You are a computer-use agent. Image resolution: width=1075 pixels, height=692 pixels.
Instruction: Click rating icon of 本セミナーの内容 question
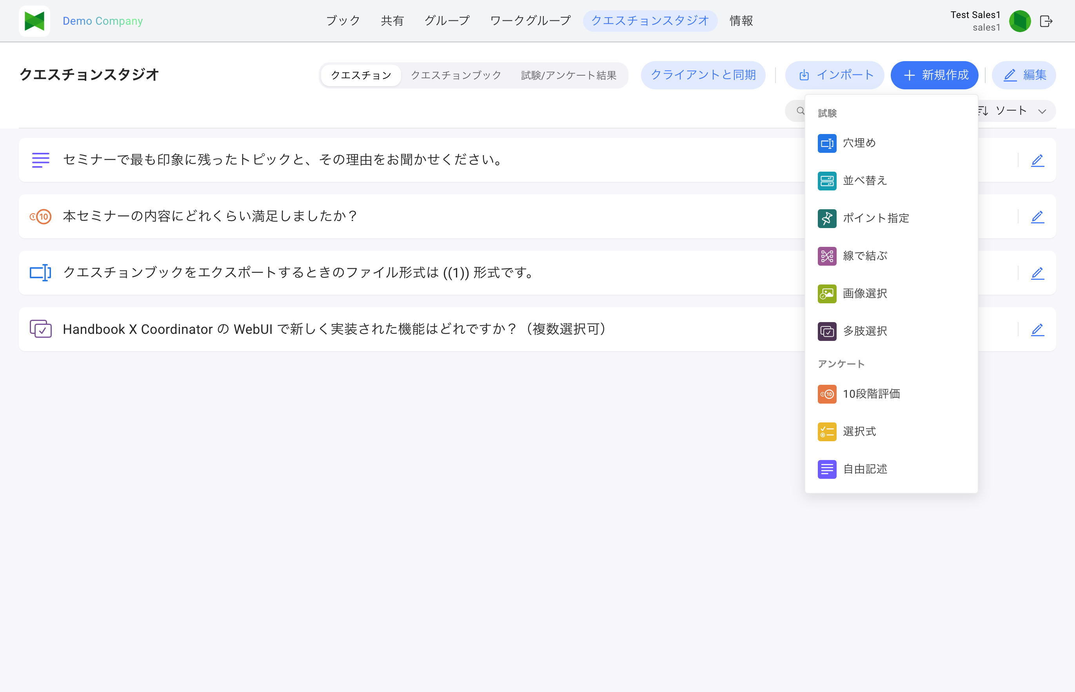[40, 217]
